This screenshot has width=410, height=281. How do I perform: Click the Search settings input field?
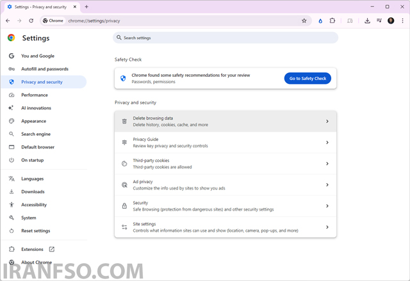pos(225,38)
